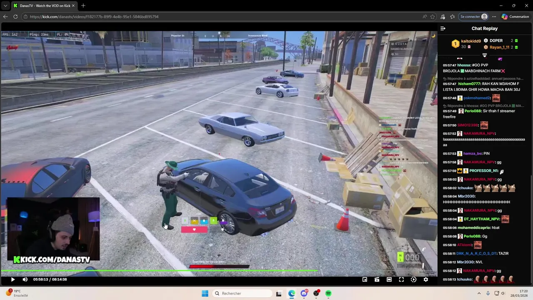Click hamza_be PIN message username
The height and width of the screenshot is (300, 533).
tap(473, 154)
